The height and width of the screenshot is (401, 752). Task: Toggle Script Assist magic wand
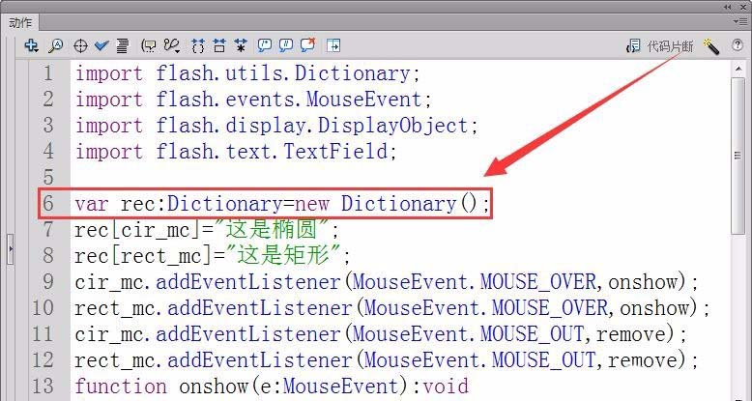(x=711, y=46)
